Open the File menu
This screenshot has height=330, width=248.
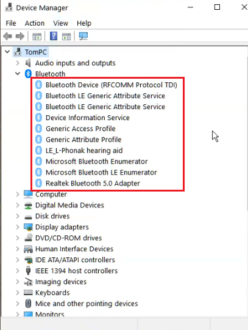(11, 23)
